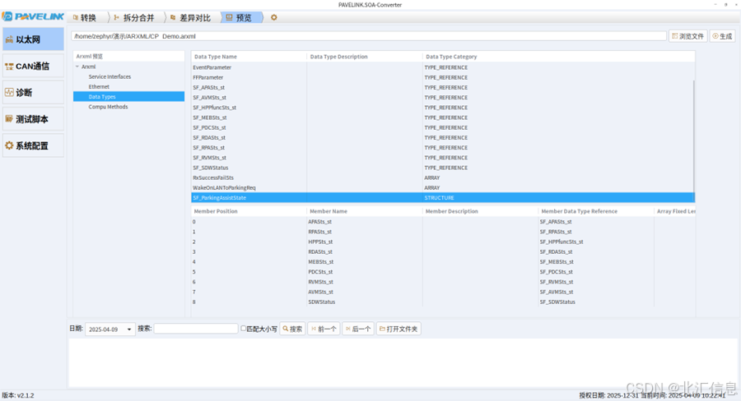Select SF_RVMSts_st data type row
Viewport: 741px width, 401px height.
coord(442,158)
